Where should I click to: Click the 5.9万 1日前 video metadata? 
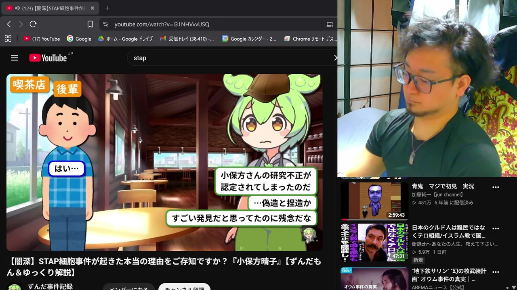pyautogui.click(x=429, y=252)
